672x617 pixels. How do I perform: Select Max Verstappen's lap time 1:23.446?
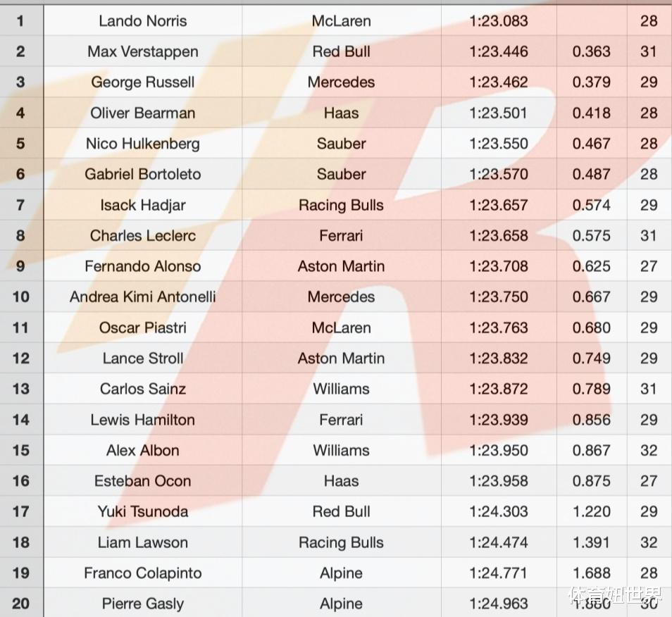click(499, 51)
